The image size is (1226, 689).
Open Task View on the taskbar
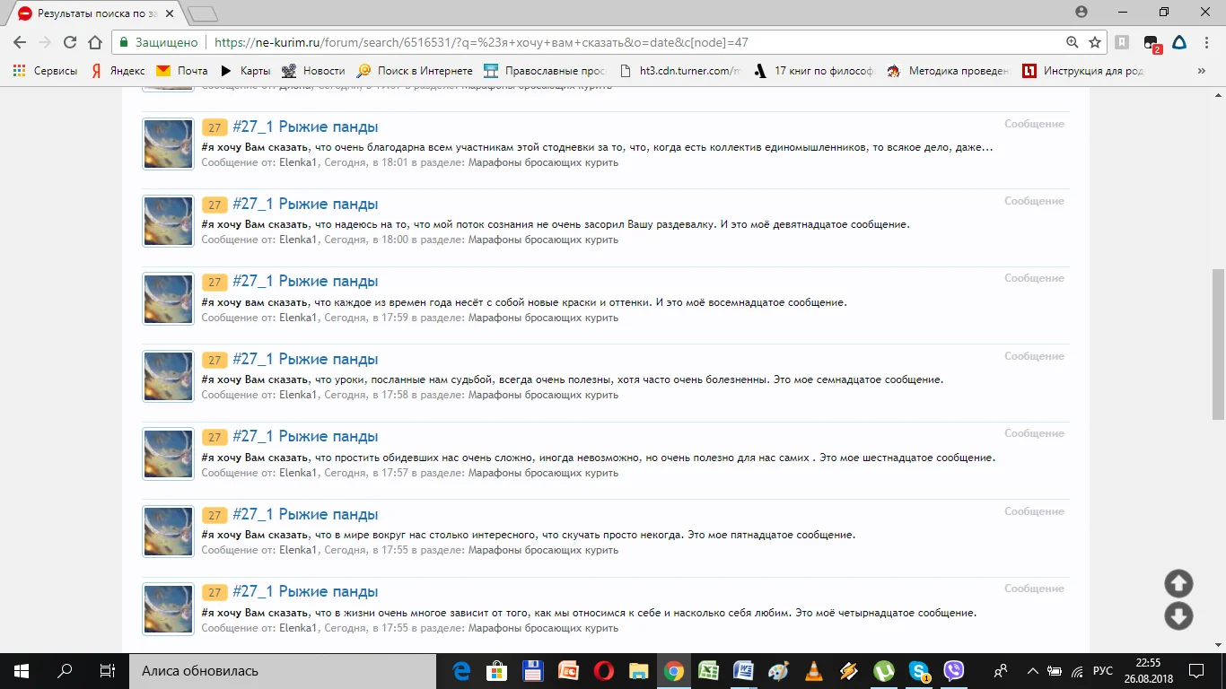(x=107, y=671)
